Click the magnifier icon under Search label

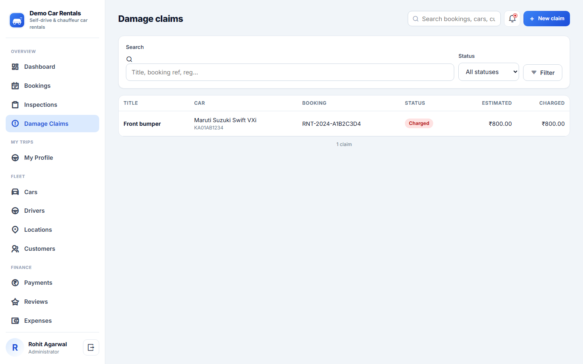click(130, 59)
